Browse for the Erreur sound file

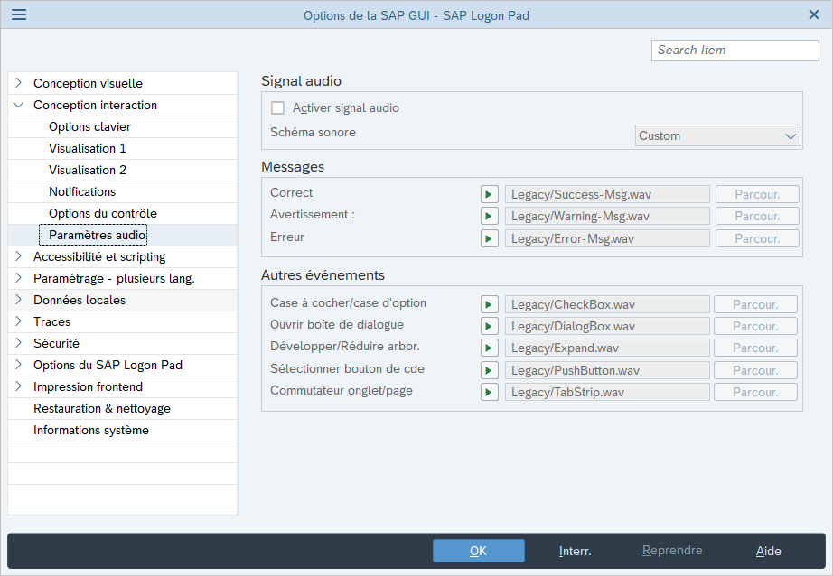[x=758, y=238]
